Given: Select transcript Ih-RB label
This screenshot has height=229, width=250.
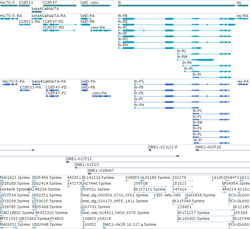Looking at the screenshot, I should (x=123, y=16).
